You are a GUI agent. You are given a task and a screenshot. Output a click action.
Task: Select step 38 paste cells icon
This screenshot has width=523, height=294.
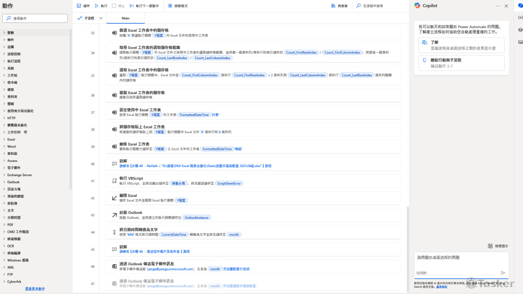click(115, 129)
